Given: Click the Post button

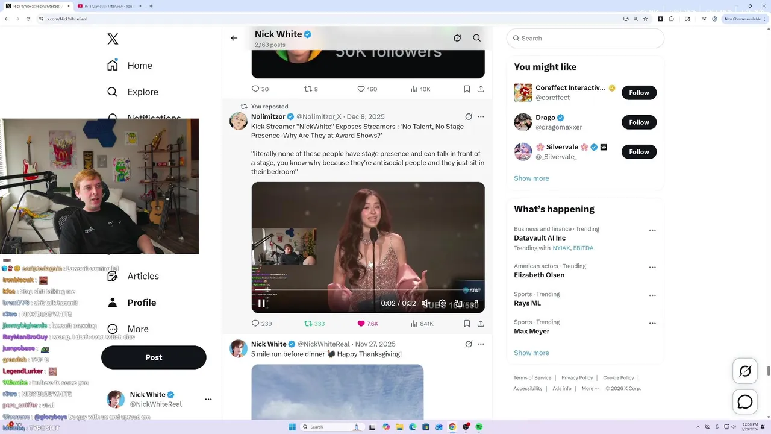Looking at the screenshot, I should pos(154,357).
